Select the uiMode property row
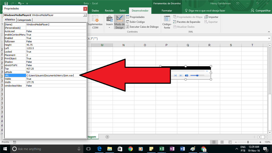 pos(45,72)
